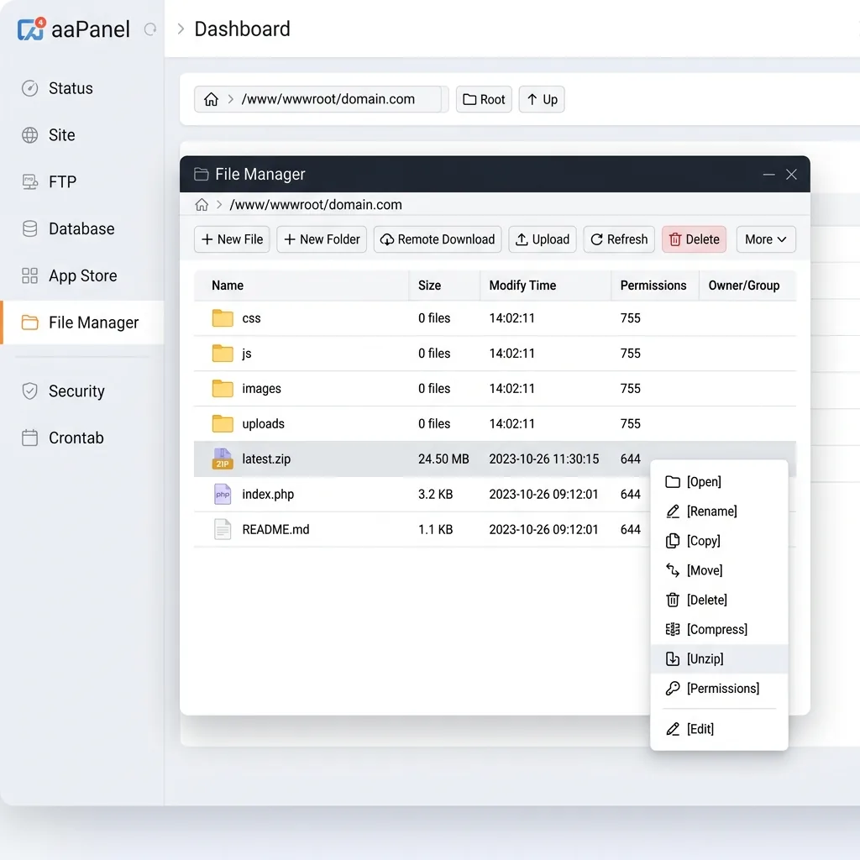The height and width of the screenshot is (860, 860).
Task: Choose [Open] from the context menu
Action: (719, 481)
